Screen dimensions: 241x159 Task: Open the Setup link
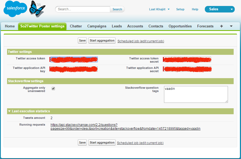(180, 9)
